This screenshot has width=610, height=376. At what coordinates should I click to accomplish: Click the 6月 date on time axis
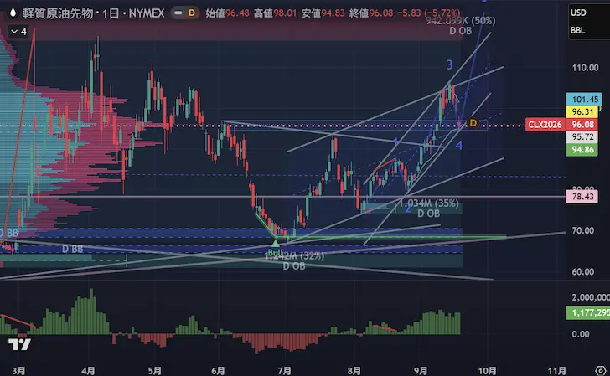point(218,371)
